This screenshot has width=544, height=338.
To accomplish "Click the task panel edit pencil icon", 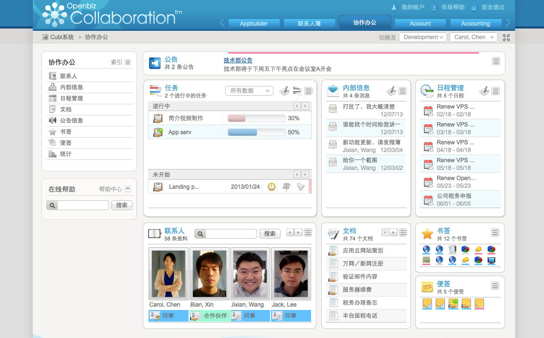I will 285,91.
